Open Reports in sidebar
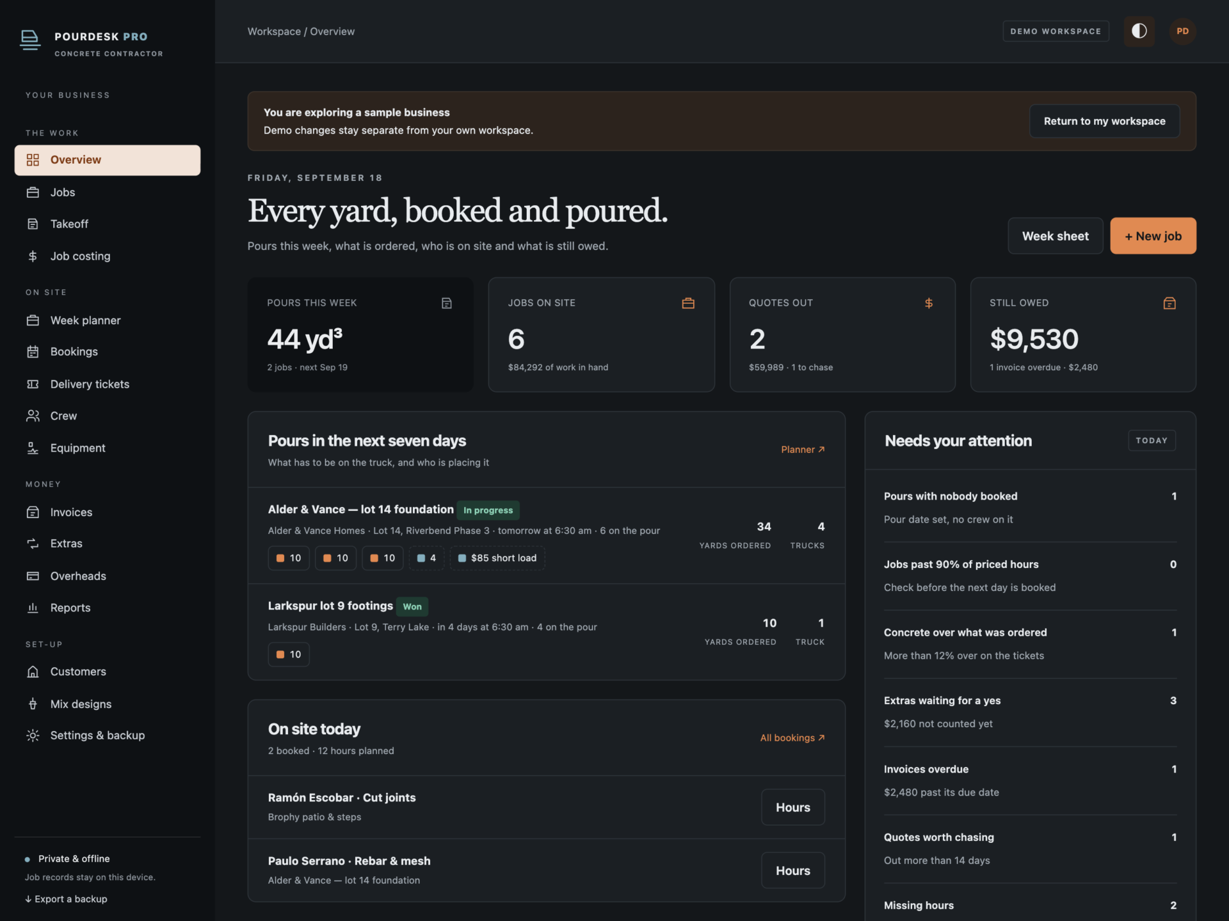The image size is (1229, 921). [108, 608]
